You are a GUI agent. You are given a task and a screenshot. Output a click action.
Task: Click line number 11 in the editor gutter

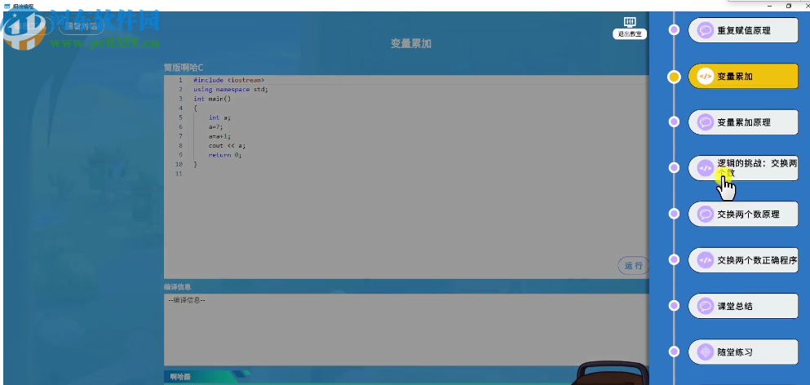(179, 174)
